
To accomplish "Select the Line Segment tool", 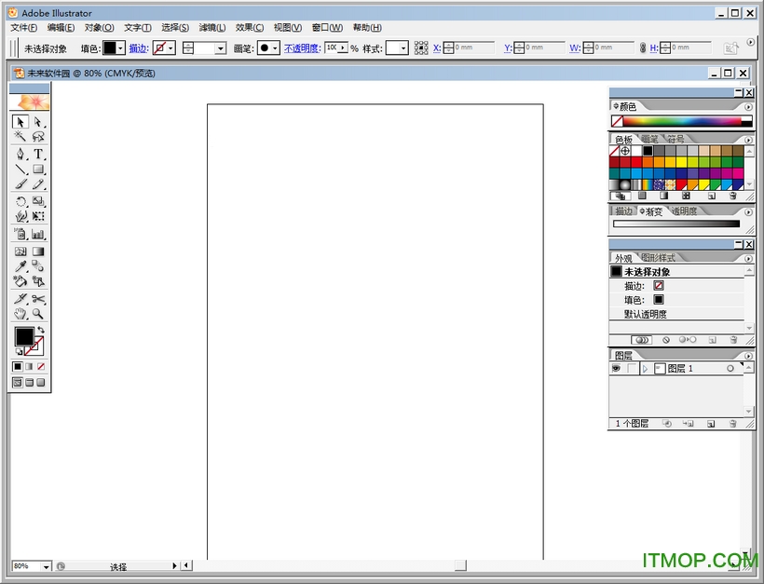I will [20, 170].
